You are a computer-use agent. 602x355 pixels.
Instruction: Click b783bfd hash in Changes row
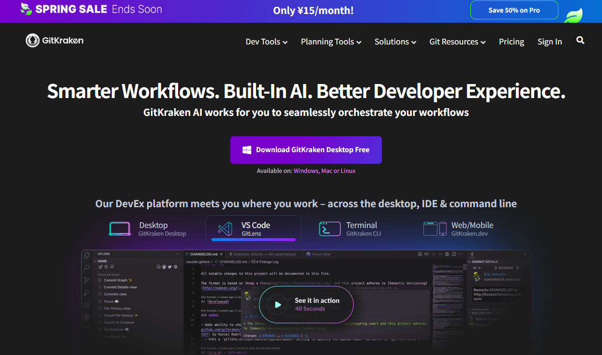269,336
